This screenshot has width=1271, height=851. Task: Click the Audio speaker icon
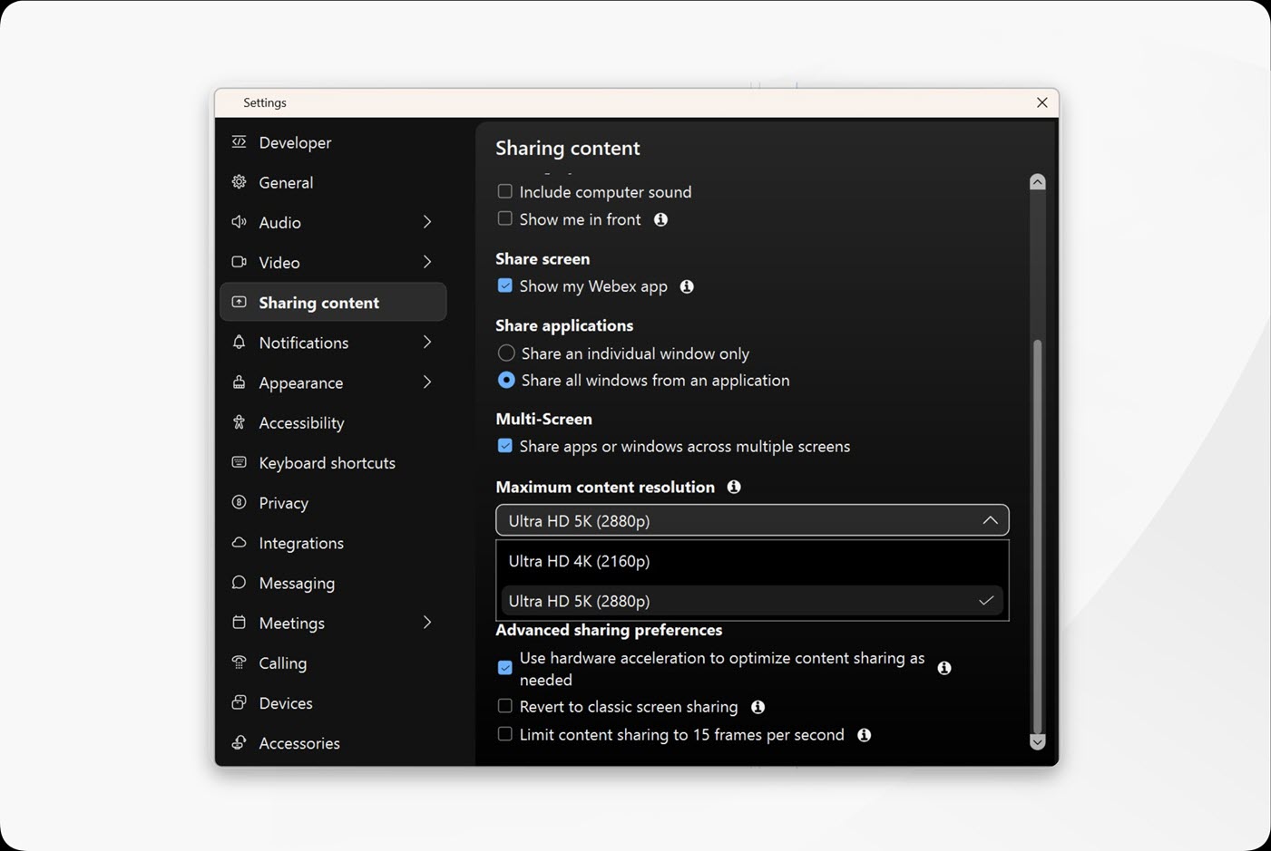pyautogui.click(x=239, y=222)
